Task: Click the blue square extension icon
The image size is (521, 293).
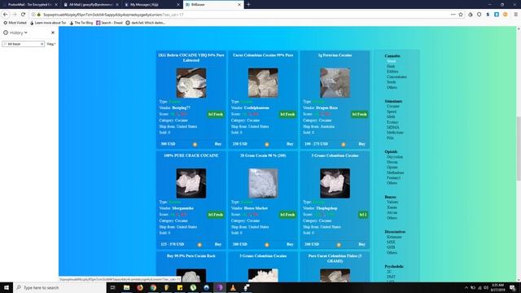Action: [497, 15]
